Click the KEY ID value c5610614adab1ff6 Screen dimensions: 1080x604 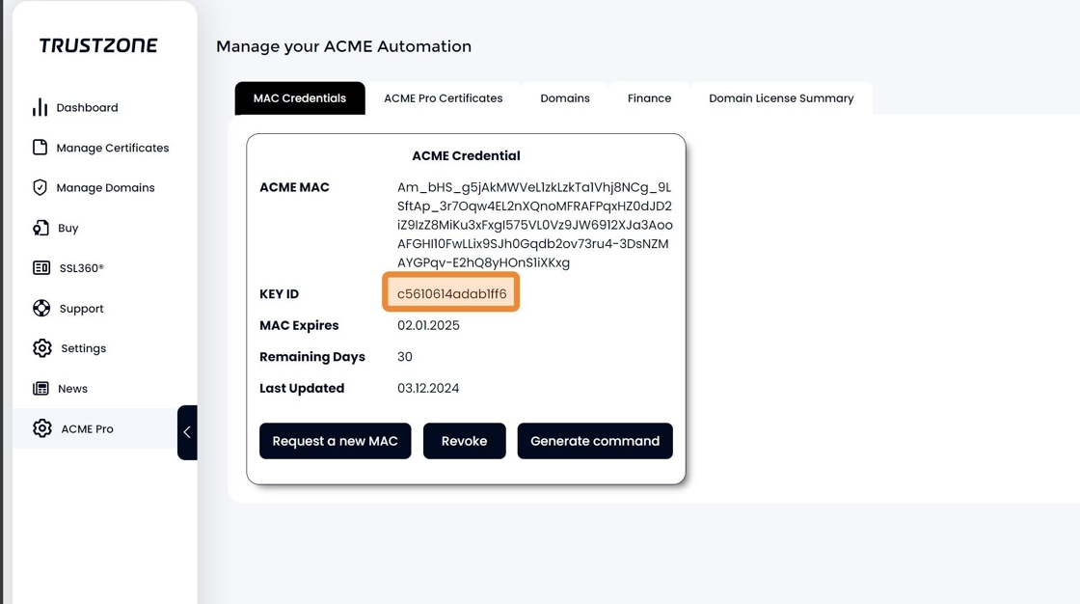(451, 293)
